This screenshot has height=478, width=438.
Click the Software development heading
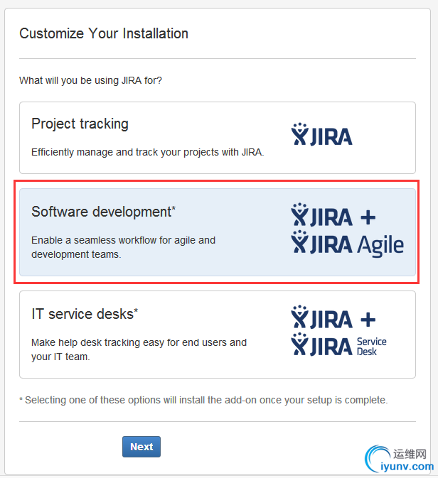point(103,212)
